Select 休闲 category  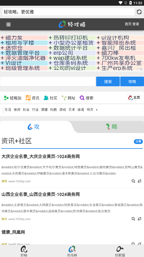tap(17, 110)
